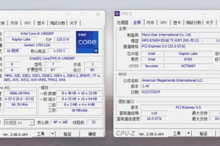Click the 8P + 16E core count value
The width and height of the screenshot is (220, 146).
[x=60, y=122]
